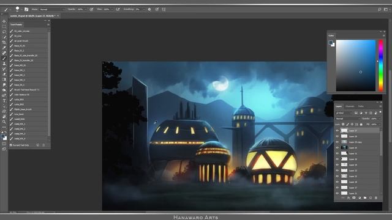Create new adjustment layer icon
The image size is (392, 220).
pyautogui.click(x=360, y=198)
